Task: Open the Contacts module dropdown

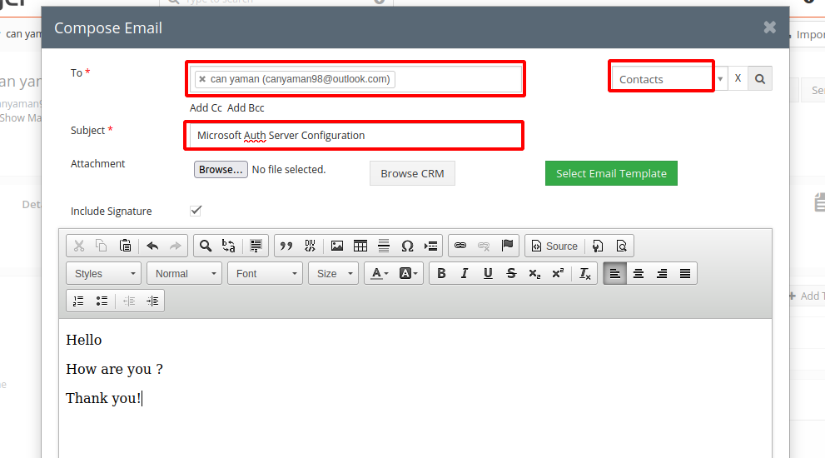Action: click(x=670, y=79)
